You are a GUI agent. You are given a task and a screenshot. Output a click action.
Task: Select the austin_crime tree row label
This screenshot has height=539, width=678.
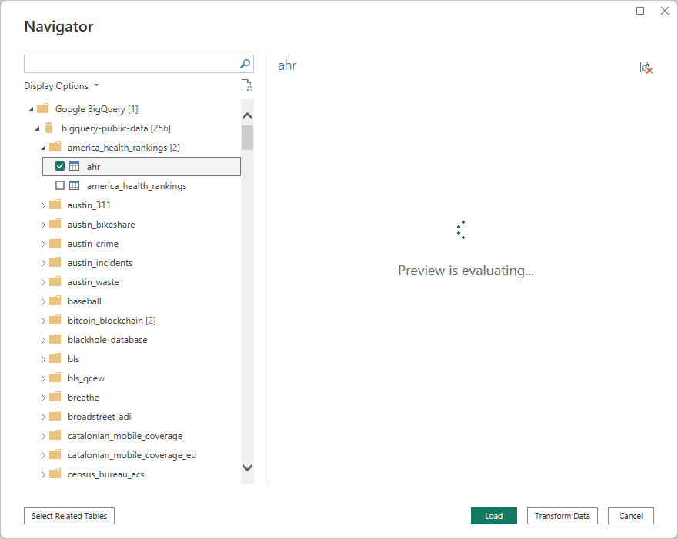click(x=93, y=244)
